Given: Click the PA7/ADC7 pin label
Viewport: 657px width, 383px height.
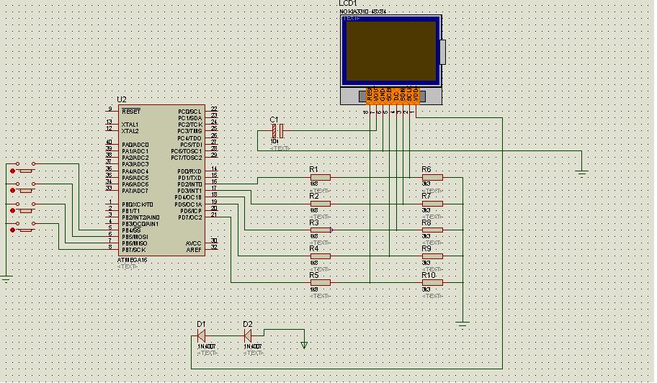Looking at the screenshot, I should [135, 191].
